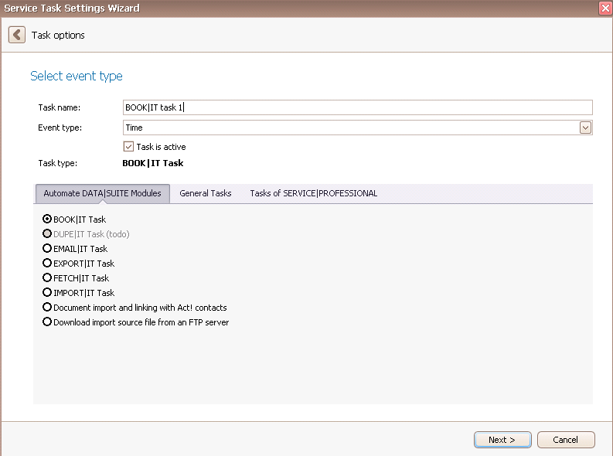The height and width of the screenshot is (456, 613).
Task: Switch to Automate DATA|SUITE Modules tab
Action: 103,193
